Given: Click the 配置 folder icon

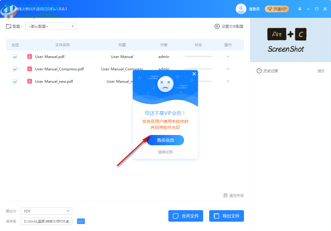Looking at the screenshot, I should coord(9,26).
